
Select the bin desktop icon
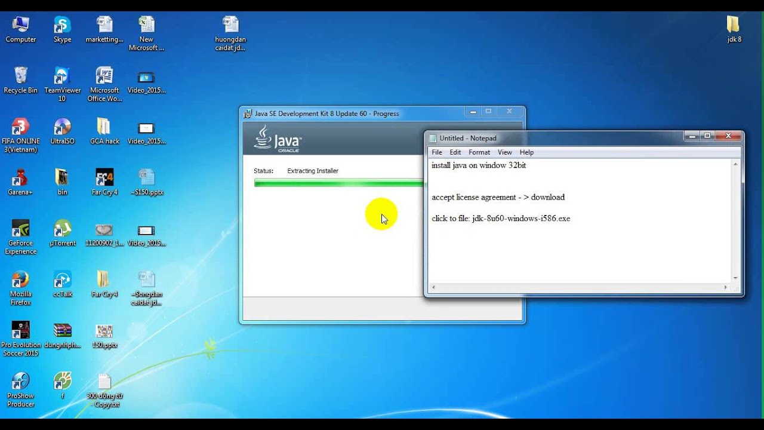click(62, 182)
